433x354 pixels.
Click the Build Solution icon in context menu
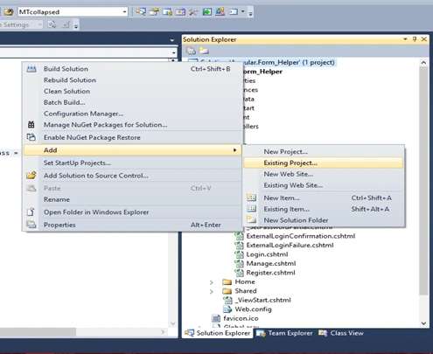31,69
